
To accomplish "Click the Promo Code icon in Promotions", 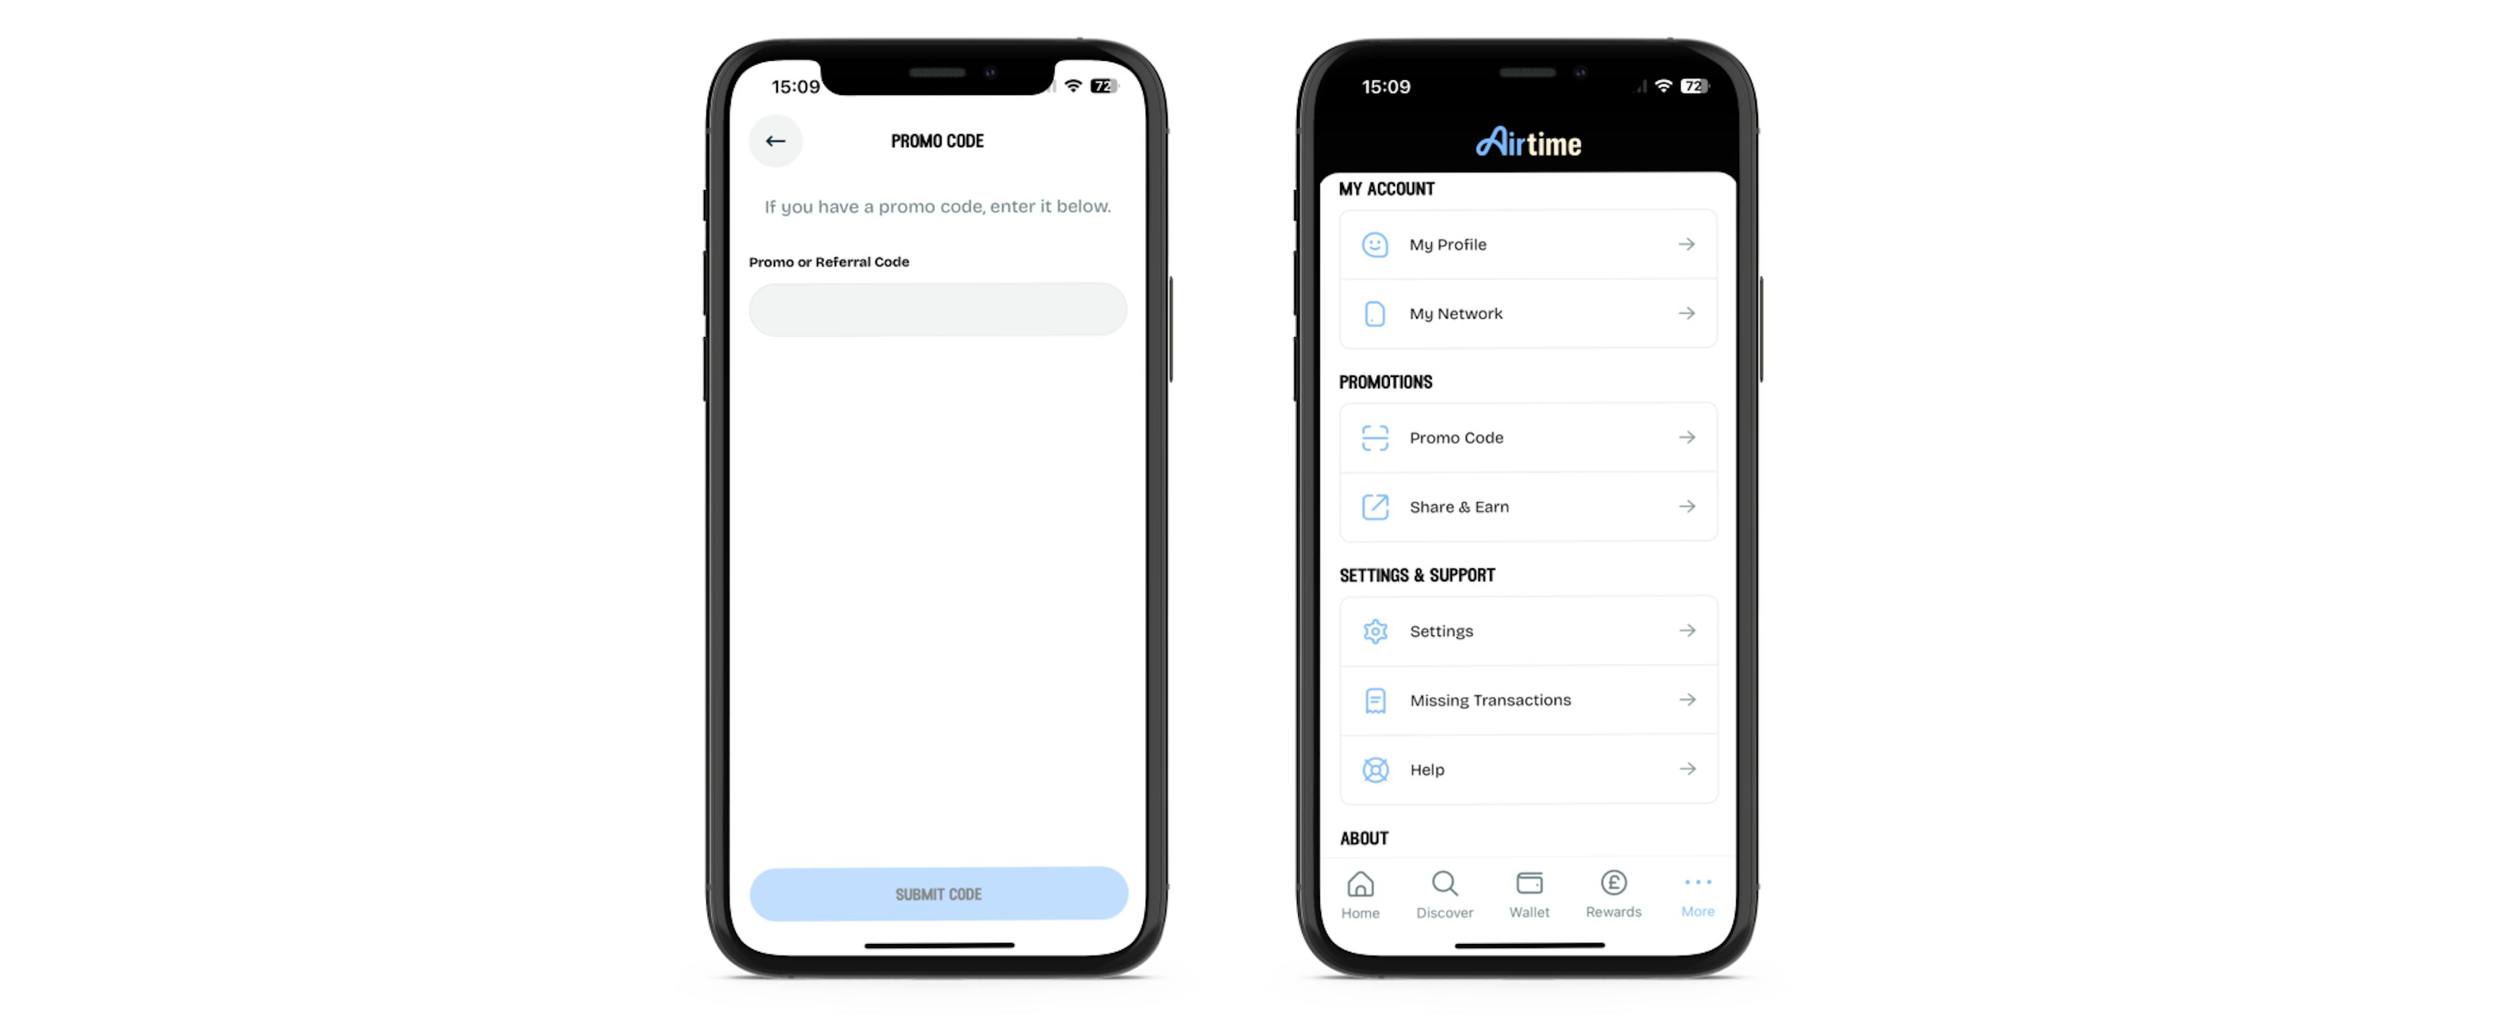I will tap(1374, 436).
